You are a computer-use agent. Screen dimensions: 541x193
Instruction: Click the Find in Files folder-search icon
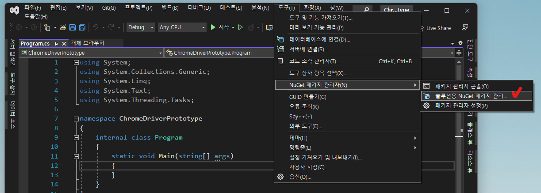pos(269,27)
